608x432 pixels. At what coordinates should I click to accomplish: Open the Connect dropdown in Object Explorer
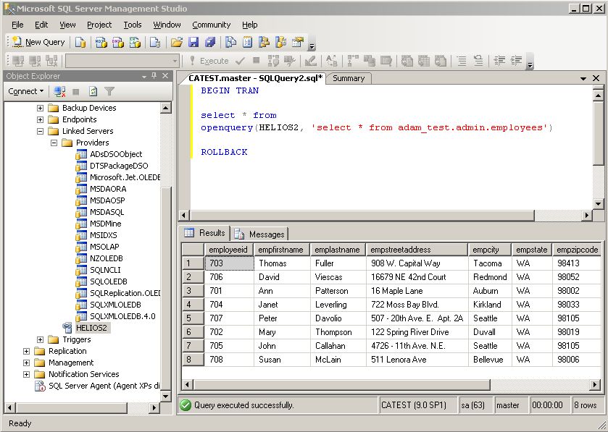pyautogui.click(x=25, y=91)
